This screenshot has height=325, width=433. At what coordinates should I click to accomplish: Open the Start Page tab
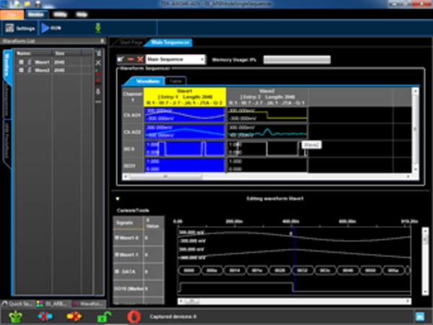[131, 43]
